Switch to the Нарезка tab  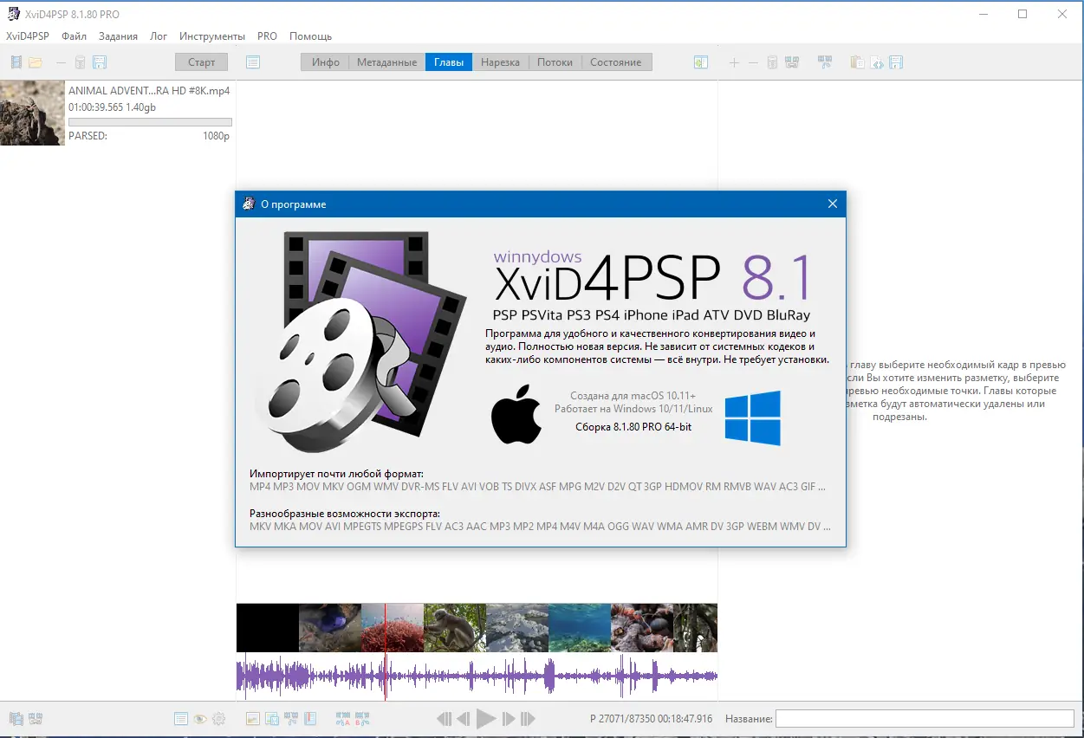click(x=500, y=62)
